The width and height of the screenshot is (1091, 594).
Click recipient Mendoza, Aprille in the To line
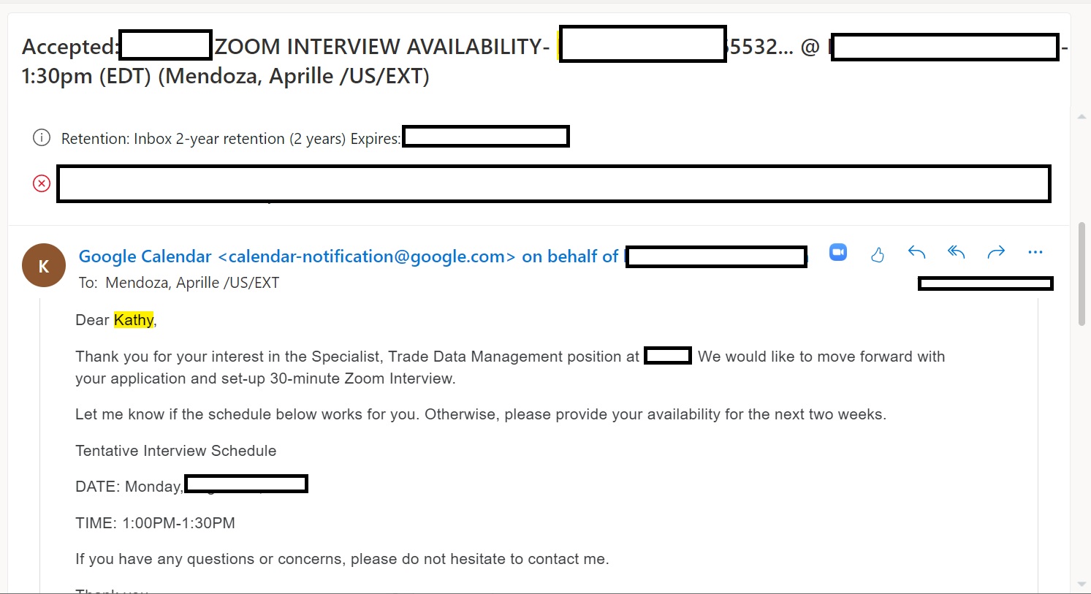click(x=192, y=283)
